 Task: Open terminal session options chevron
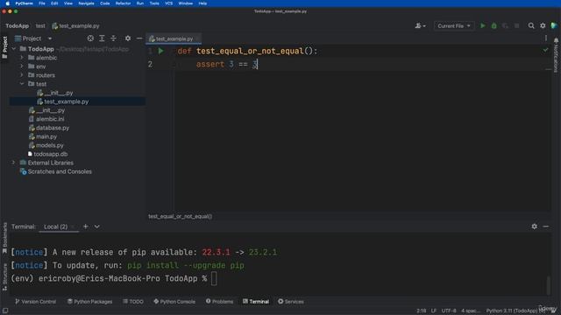97,227
